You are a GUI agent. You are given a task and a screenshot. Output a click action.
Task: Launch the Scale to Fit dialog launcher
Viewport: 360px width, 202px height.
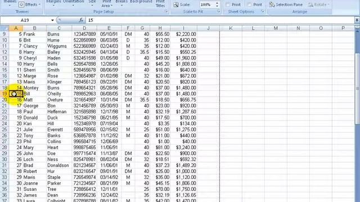[218, 11]
